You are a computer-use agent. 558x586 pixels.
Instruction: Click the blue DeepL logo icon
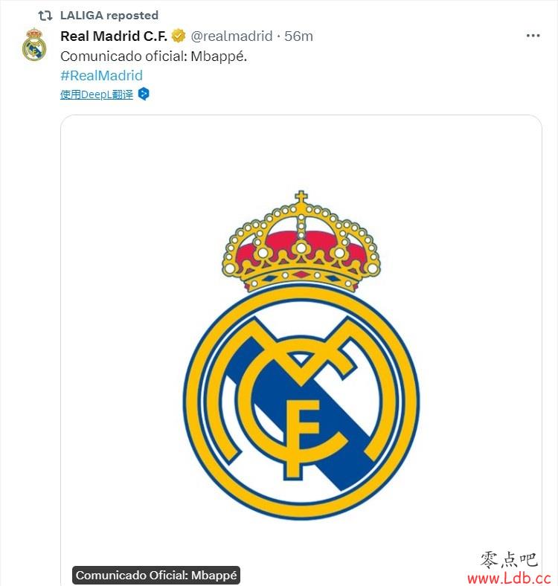tap(144, 94)
